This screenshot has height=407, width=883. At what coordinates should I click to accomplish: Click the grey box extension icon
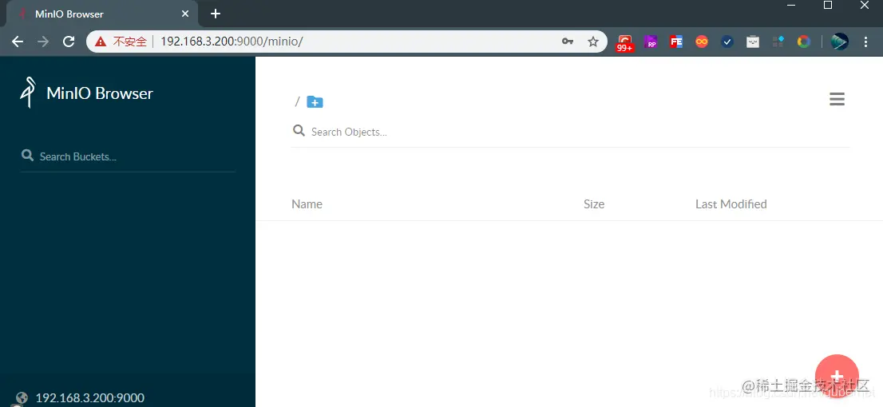(x=753, y=41)
